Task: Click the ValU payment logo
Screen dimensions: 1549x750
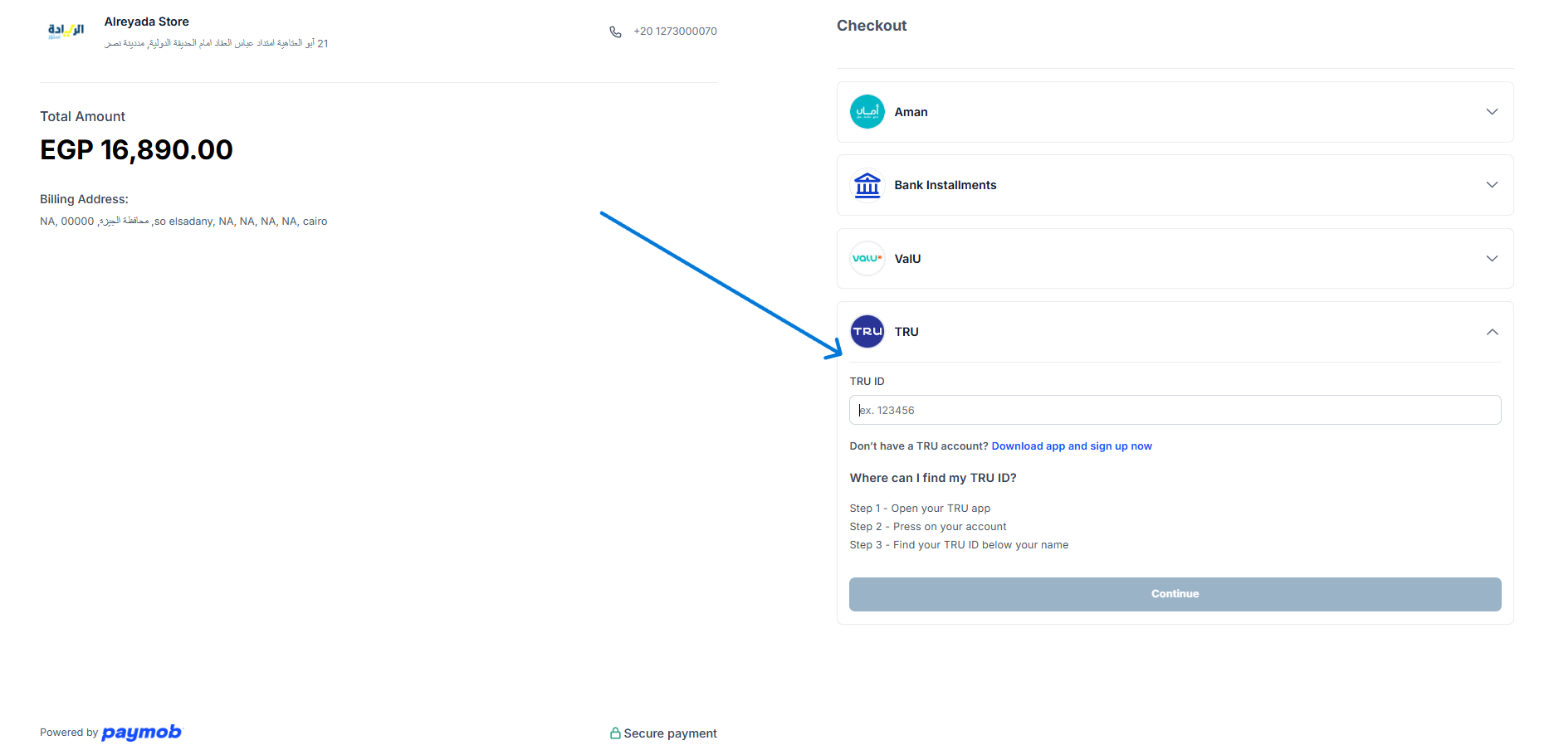Action: point(867,259)
